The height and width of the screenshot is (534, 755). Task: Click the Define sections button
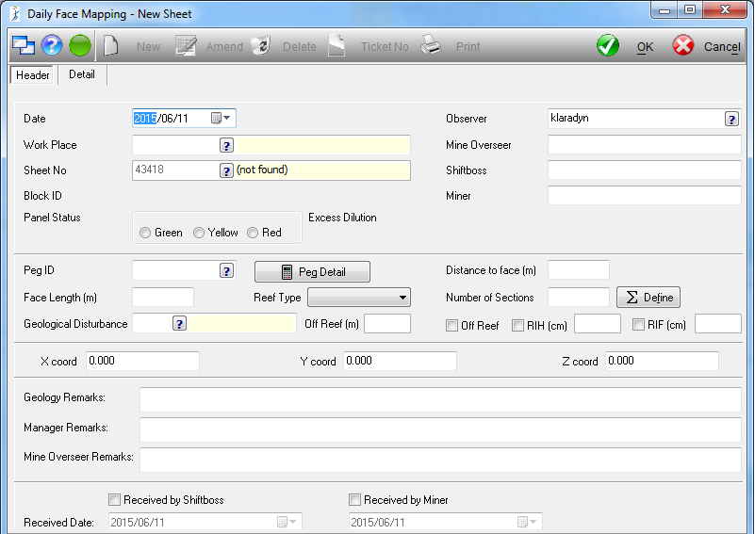click(648, 298)
